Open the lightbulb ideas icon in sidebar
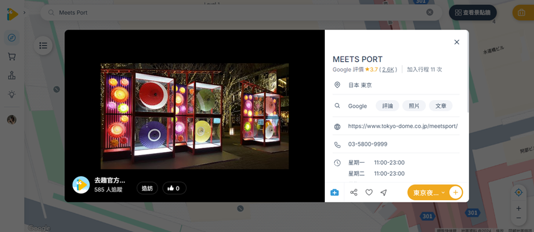The image size is (534, 232). (x=12, y=94)
